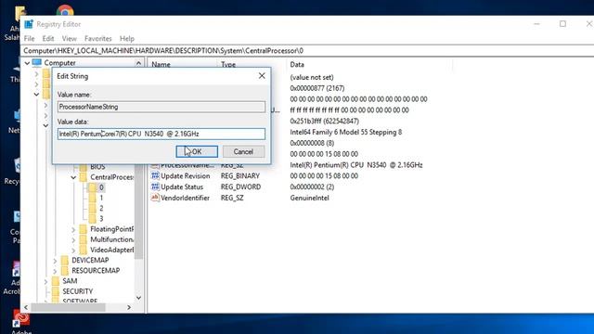
Task: Expand the FloatingPointProcessor key
Action: click(73, 229)
